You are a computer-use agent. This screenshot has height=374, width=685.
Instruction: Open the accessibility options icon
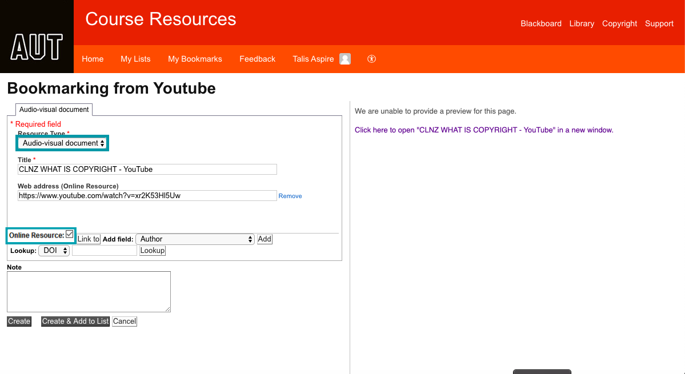[x=371, y=59]
